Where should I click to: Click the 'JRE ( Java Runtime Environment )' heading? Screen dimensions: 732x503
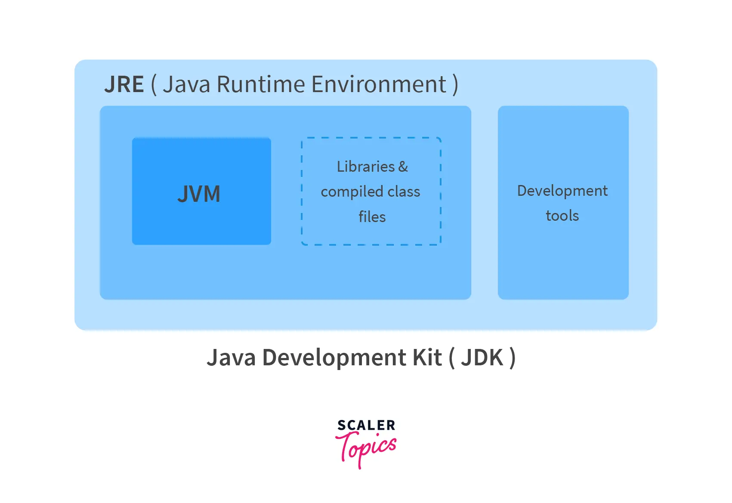click(x=281, y=84)
